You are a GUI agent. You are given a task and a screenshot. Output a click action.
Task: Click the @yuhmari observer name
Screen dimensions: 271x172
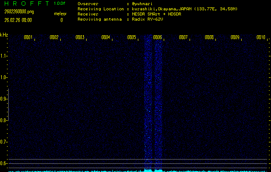tap(141, 3)
